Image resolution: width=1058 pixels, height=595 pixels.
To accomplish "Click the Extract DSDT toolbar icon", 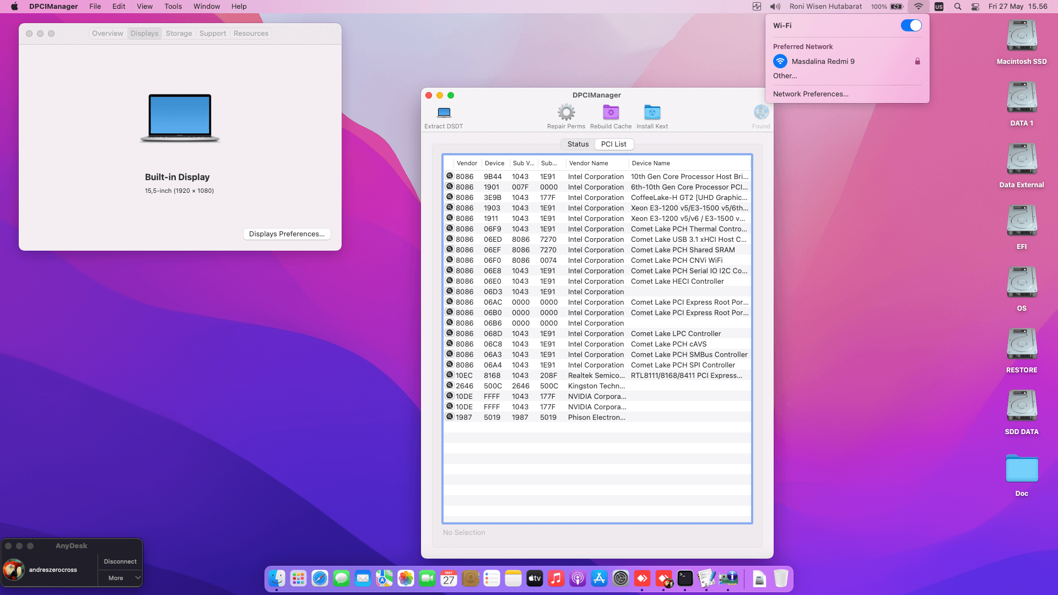I will (x=444, y=113).
